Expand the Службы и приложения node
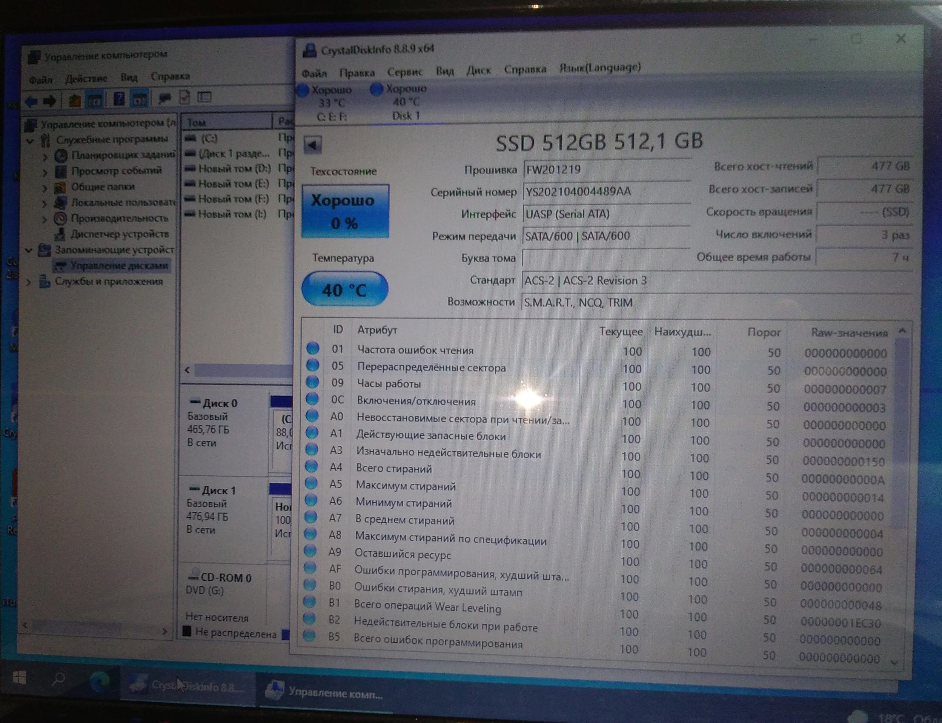This screenshot has width=942, height=723. coord(28,282)
